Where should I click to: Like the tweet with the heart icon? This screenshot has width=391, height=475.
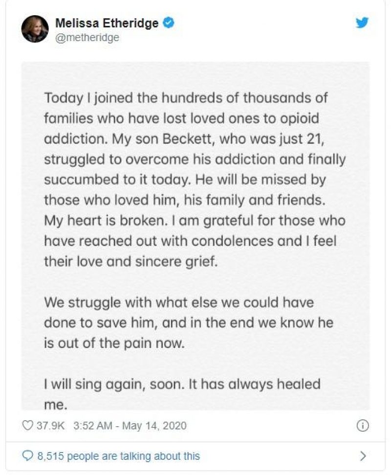27,426
